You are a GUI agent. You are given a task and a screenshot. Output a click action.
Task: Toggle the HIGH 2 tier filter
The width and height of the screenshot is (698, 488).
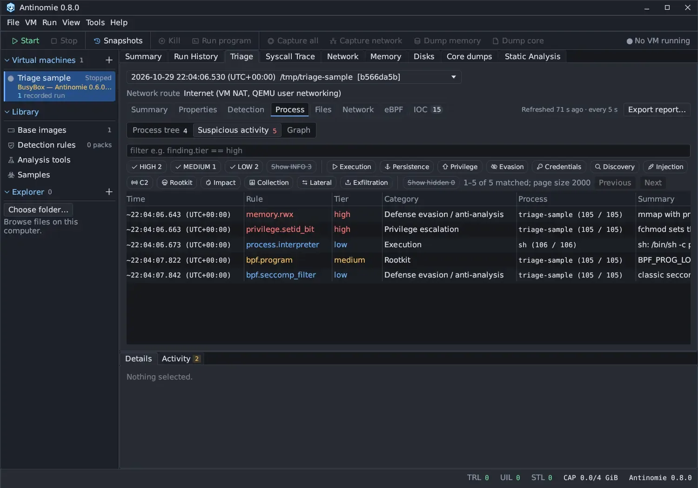click(147, 167)
